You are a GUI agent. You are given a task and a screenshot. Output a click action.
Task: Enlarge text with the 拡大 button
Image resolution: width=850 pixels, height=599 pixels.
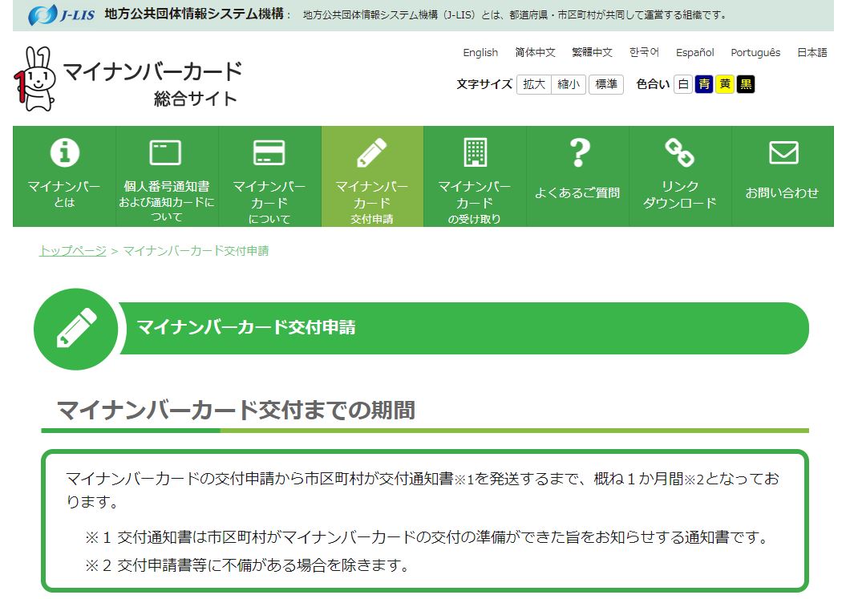(534, 84)
